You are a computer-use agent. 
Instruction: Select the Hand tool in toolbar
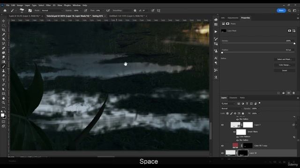[x=3, y=98]
